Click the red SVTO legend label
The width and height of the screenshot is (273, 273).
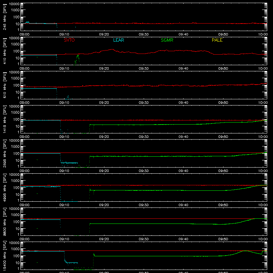(69, 40)
